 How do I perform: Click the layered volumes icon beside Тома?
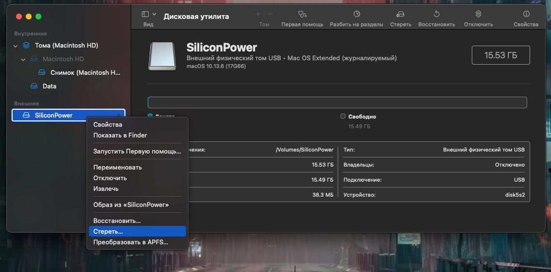[26, 45]
